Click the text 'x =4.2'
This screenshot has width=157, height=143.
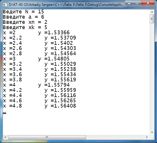point(12,90)
